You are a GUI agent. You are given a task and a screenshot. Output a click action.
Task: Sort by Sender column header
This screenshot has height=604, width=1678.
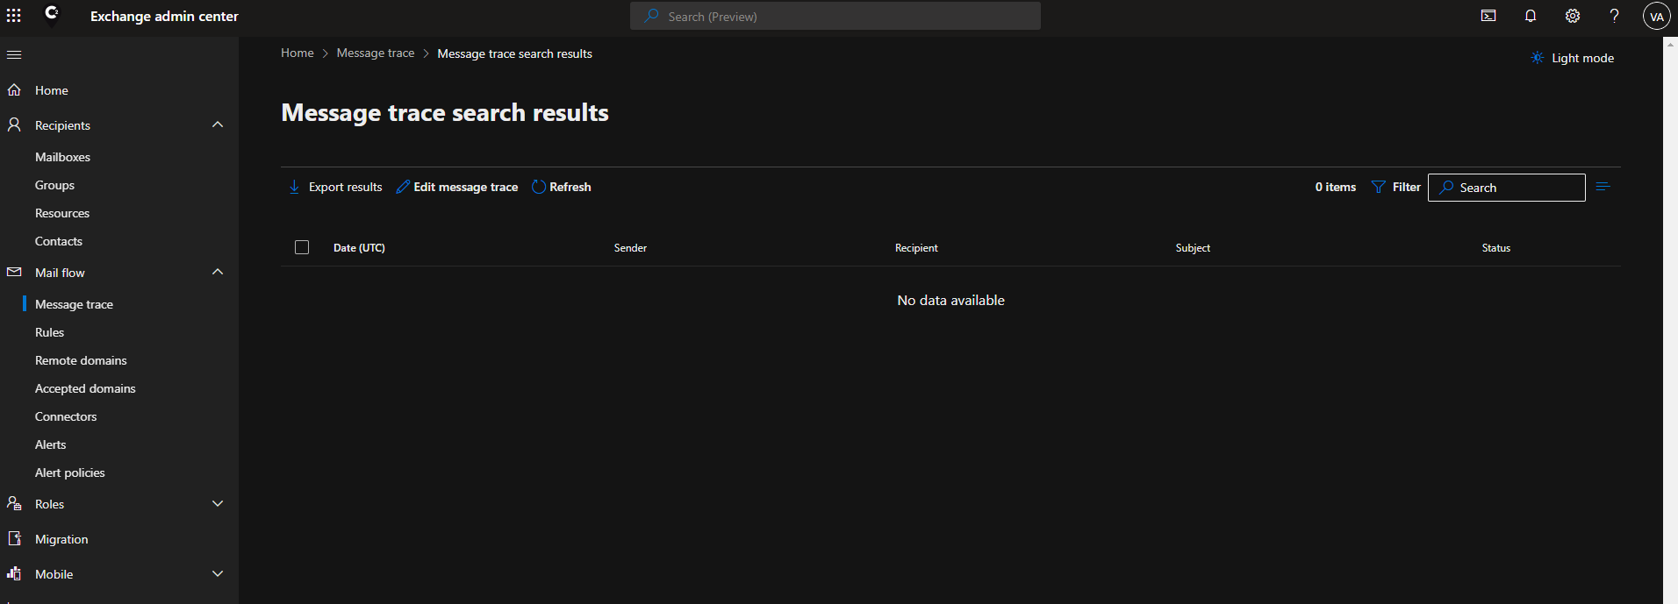click(x=630, y=248)
